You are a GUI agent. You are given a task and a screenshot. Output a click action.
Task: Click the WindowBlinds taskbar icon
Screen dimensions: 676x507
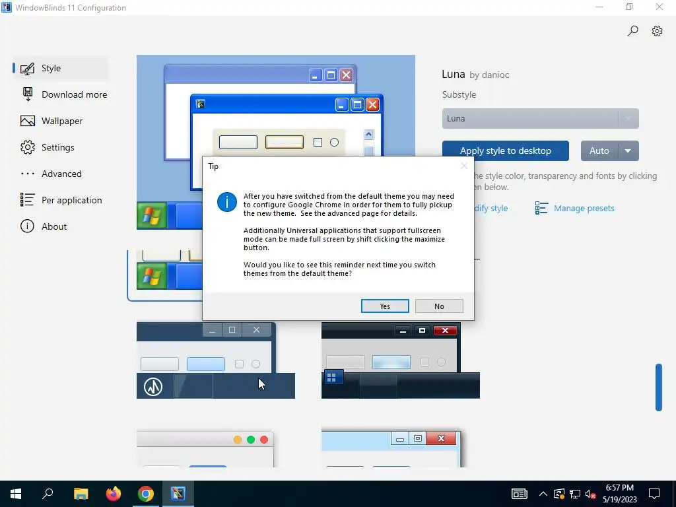178,494
